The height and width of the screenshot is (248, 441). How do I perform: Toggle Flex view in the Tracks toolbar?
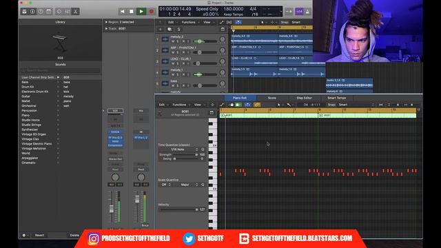click(x=229, y=22)
